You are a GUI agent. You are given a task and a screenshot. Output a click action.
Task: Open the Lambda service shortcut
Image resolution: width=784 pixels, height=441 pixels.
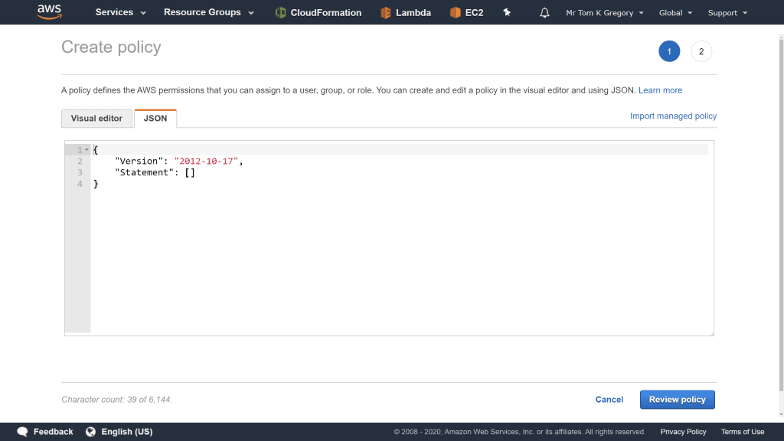point(406,12)
